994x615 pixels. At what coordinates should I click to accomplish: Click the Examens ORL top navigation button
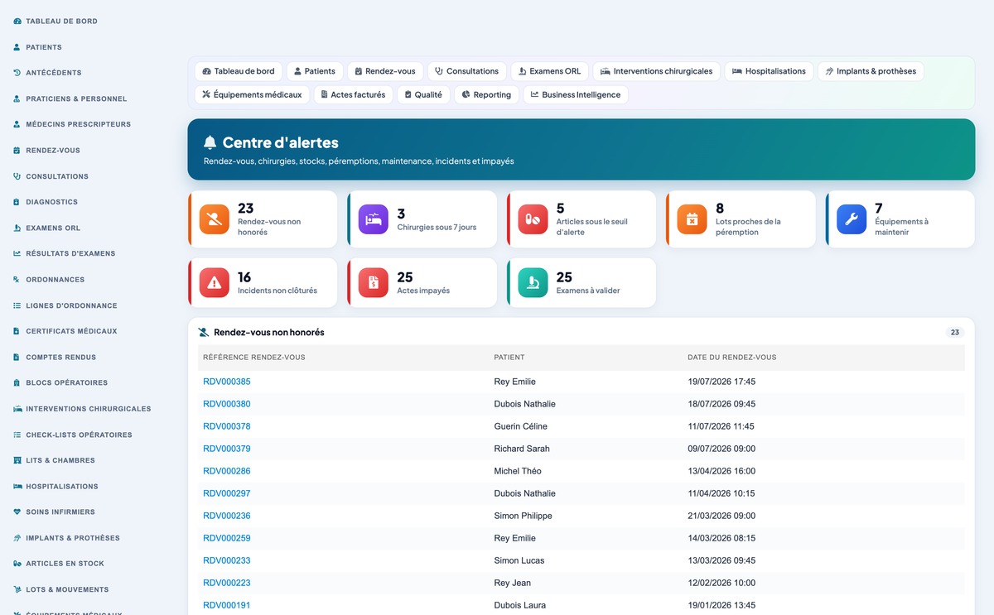coord(549,71)
